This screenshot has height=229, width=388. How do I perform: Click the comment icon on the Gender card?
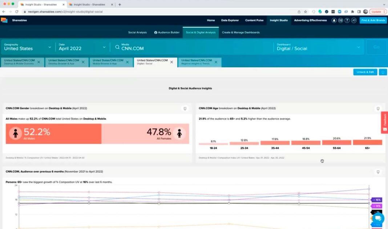click(x=185, y=109)
